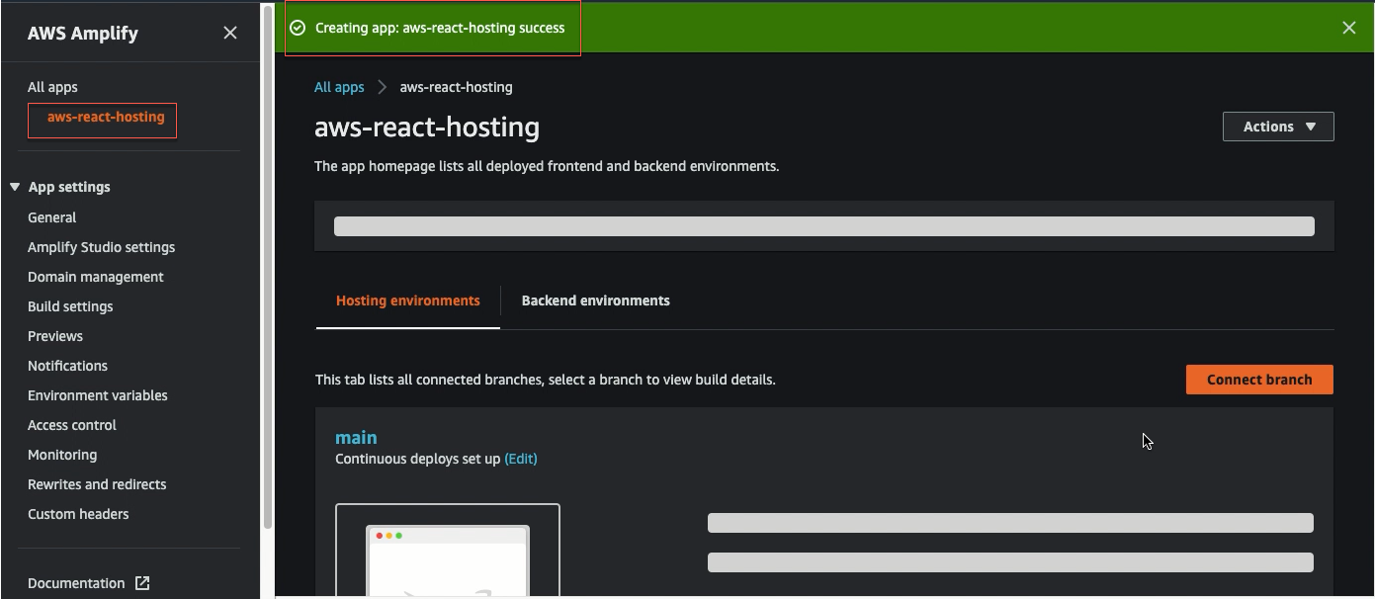The width and height of the screenshot is (1375, 599).
Task: Click 'This tab lists all connected branches' text
Action: [546, 380]
